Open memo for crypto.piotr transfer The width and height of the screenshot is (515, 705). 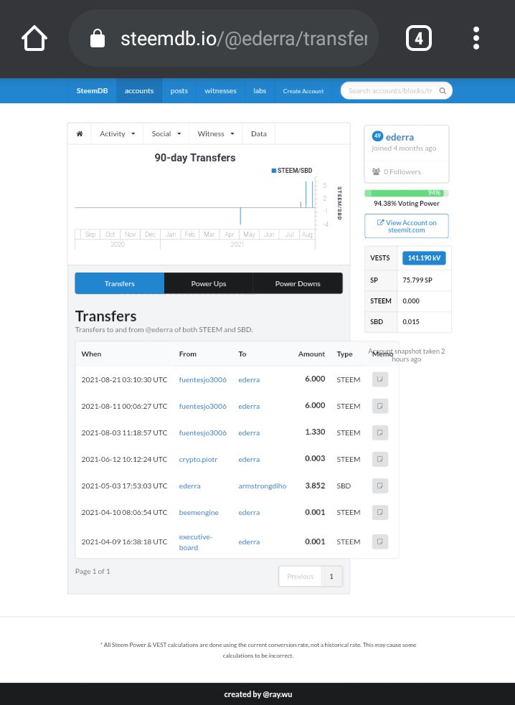tap(380, 459)
